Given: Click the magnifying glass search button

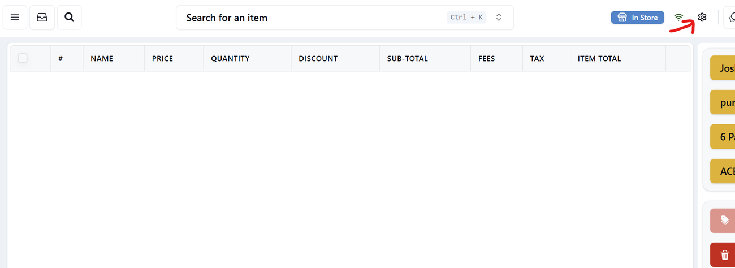Looking at the screenshot, I should (69, 18).
